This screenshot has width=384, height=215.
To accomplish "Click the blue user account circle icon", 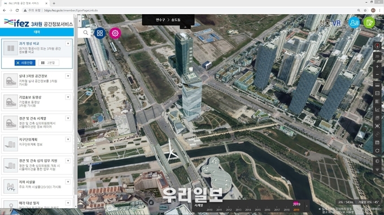I will [x=354, y=23].
